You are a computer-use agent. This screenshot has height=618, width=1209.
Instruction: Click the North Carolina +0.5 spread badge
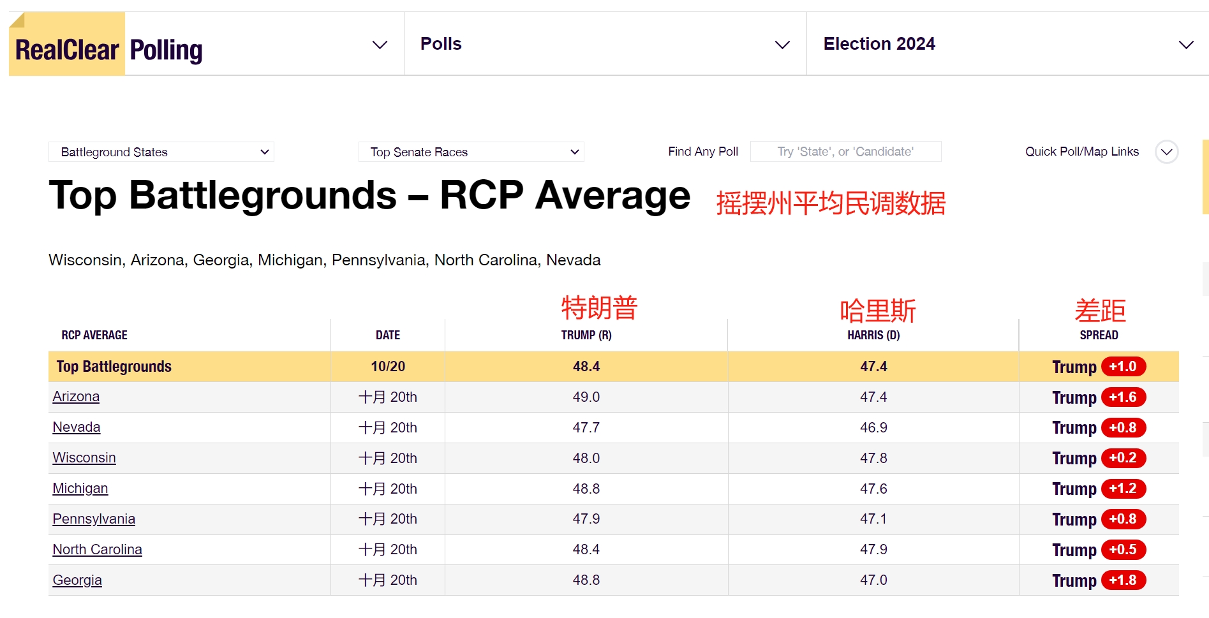click(1124, 550)
